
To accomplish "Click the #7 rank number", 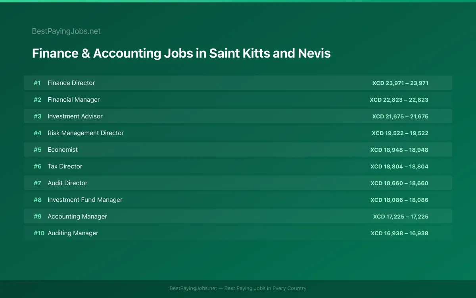I will point(37,183).
